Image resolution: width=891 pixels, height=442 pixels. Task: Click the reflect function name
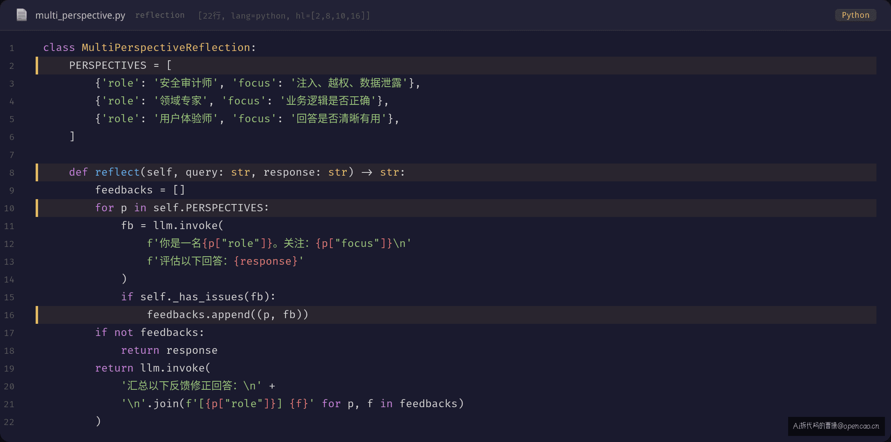(x=117, y=172)
